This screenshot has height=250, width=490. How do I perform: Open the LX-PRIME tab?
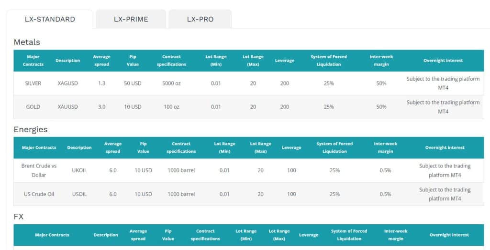coord(131,20)
